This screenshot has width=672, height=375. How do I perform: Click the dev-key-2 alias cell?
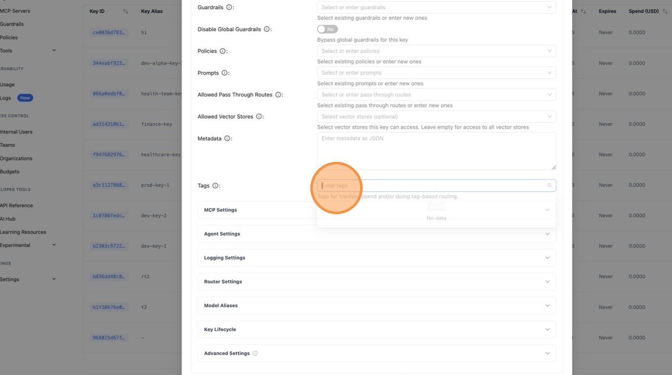(x=154, y=216)
